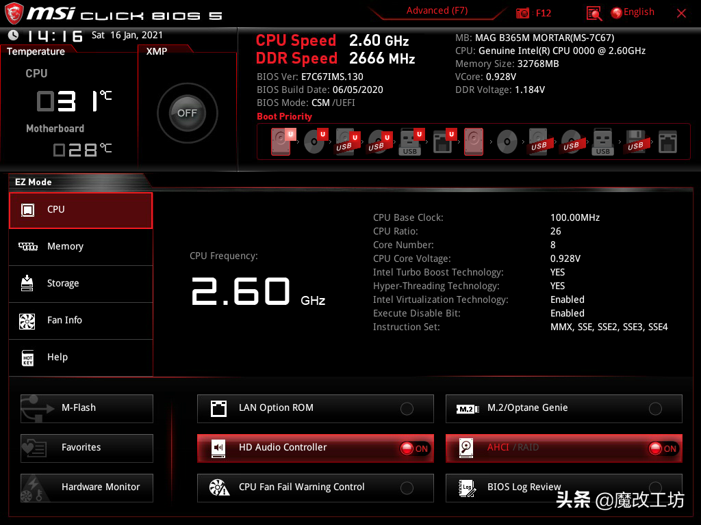Open the CPU section in EZ Mode
This screenshot has width=701, height=525.
click(x=81, y=211)
